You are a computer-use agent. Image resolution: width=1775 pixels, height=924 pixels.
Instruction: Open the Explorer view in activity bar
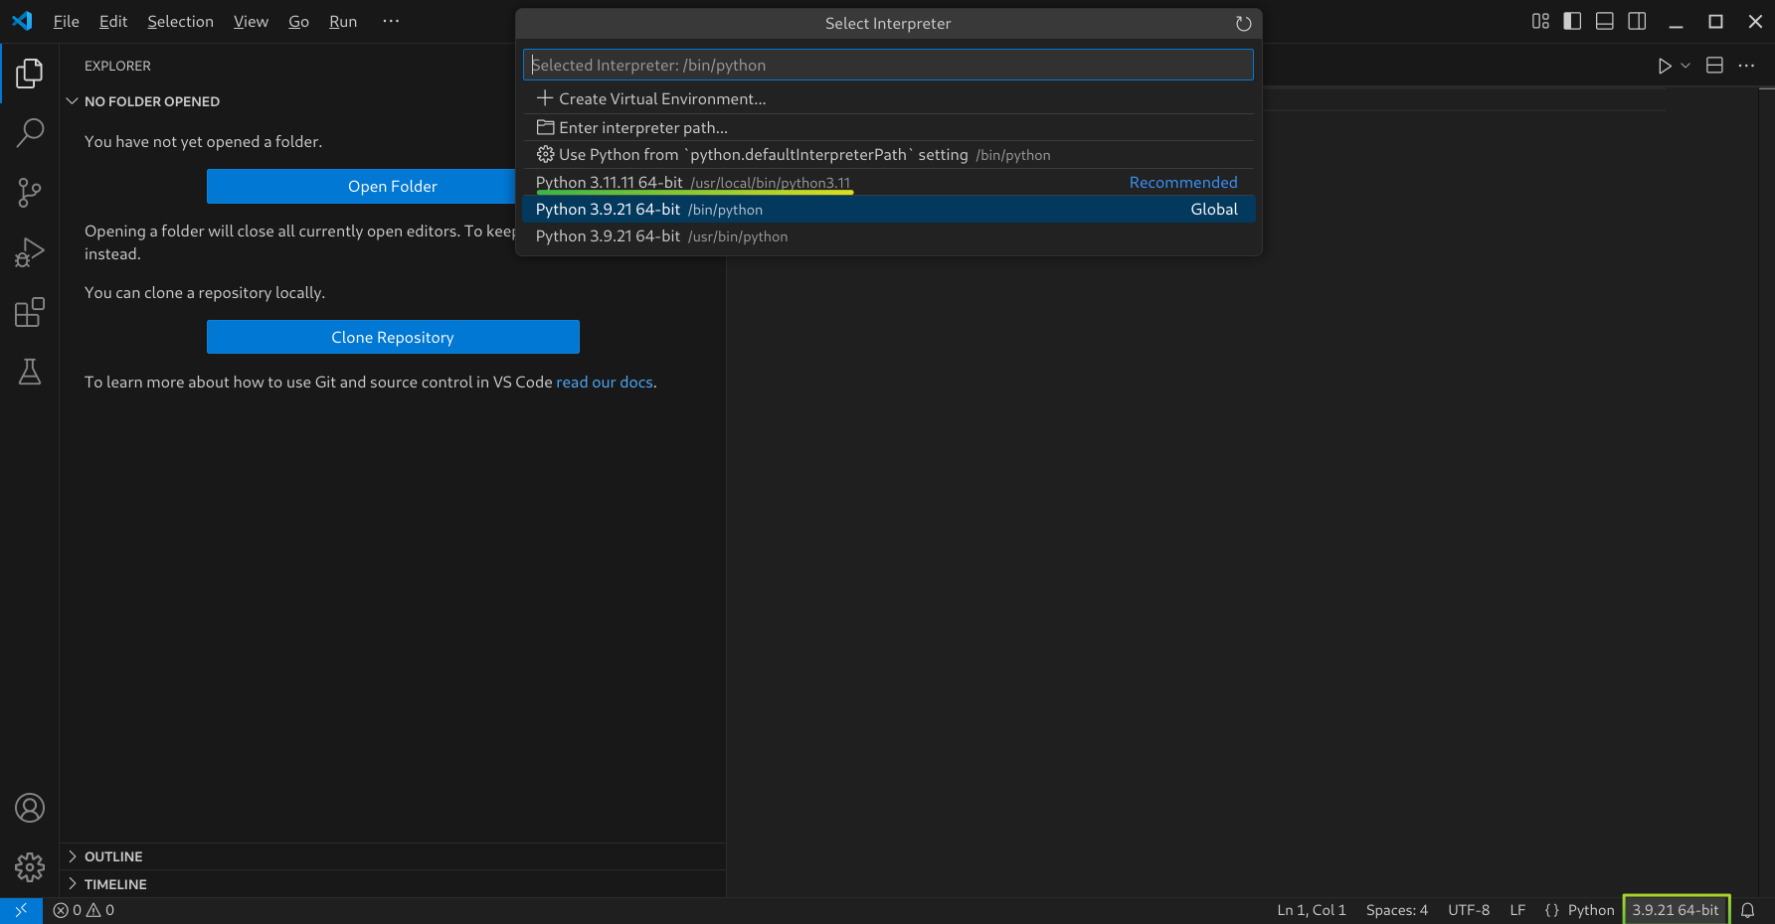point(30,73)
